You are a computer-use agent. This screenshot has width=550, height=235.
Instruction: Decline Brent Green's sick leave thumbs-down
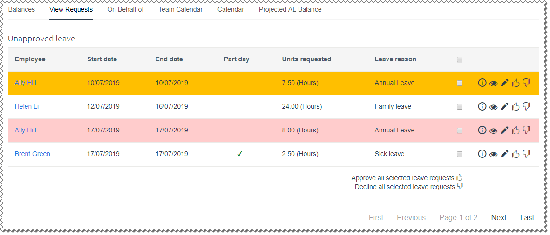point(527,154)
